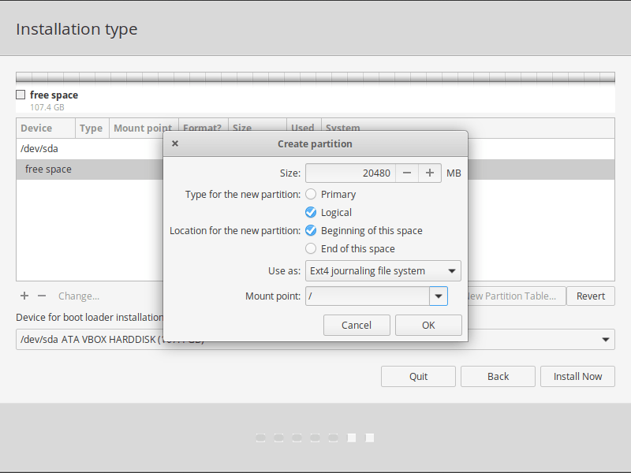Close the Create partition dialog with the X
This screenshot has height=473, width=631.
point(174,143)
